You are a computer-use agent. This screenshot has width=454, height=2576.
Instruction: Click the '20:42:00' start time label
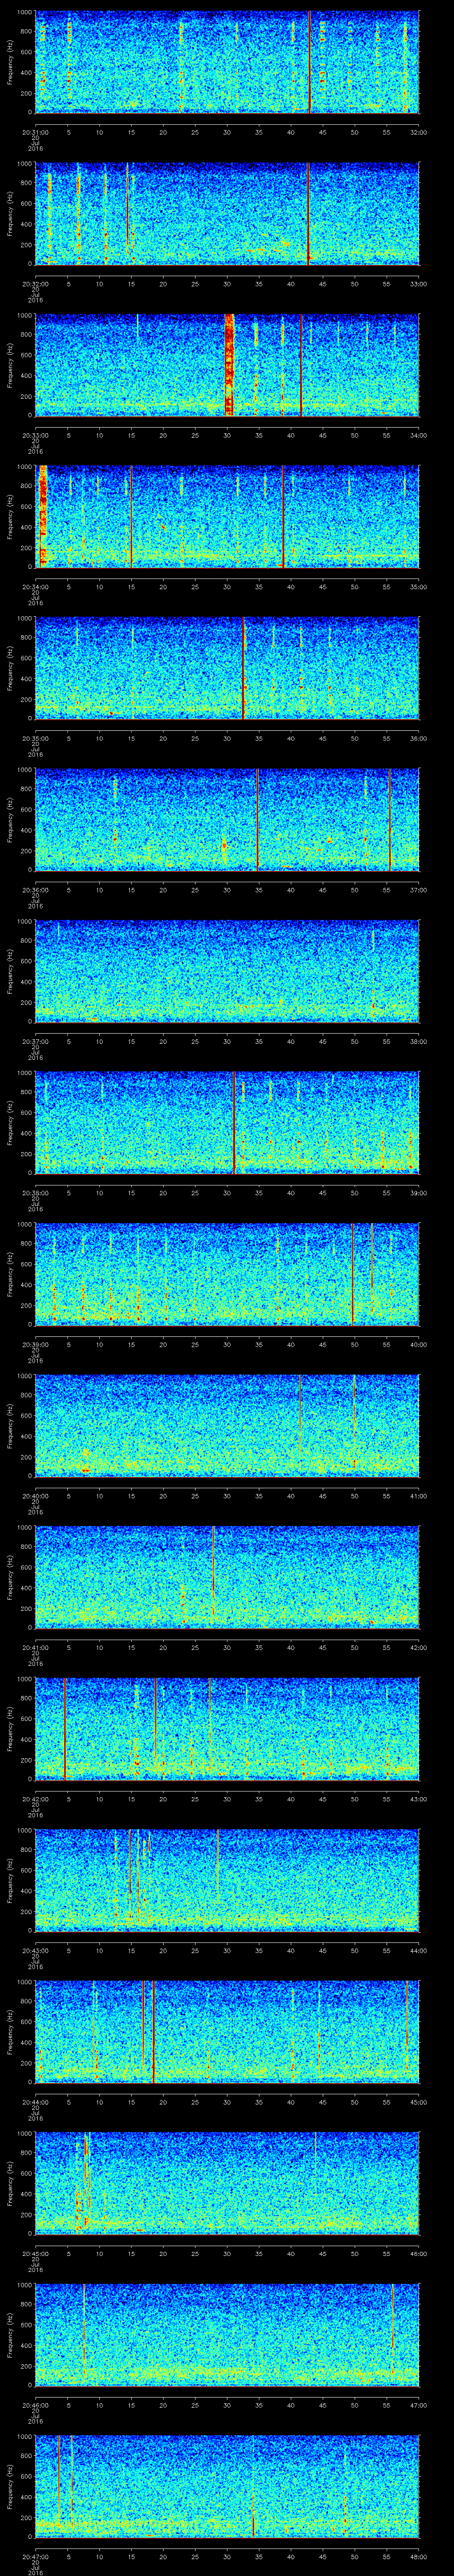pyautogui.click(x=35, y=1799)
